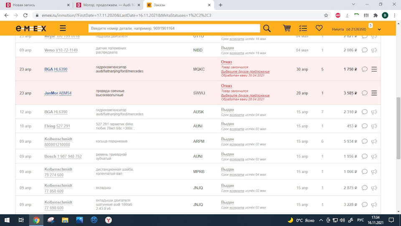Open Yandex browser from taskbar
Screen dimensions: 401x226
pyautogui.click(x=109, y=220)
